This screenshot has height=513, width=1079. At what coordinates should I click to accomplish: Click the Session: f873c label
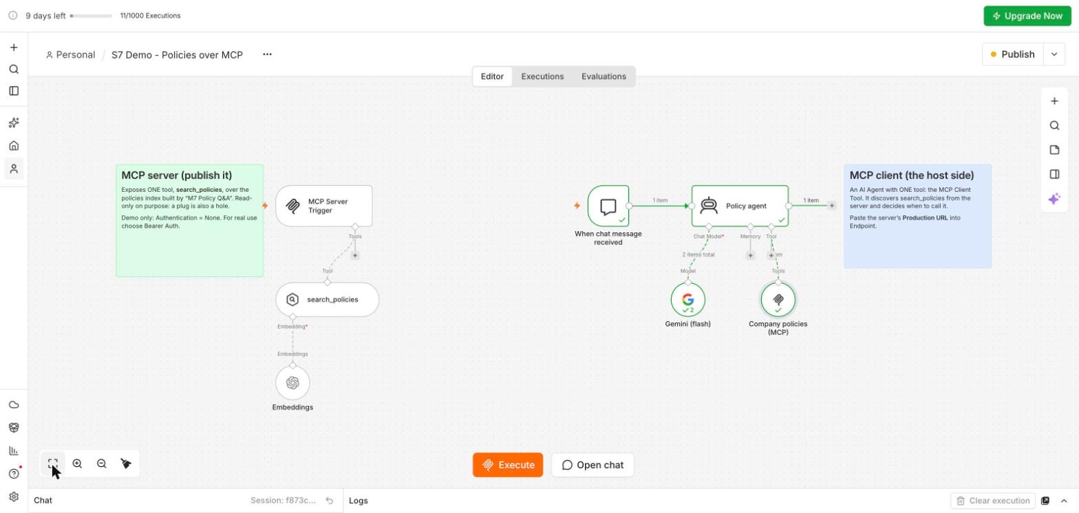pyautogui.click(x=283, y=501)
